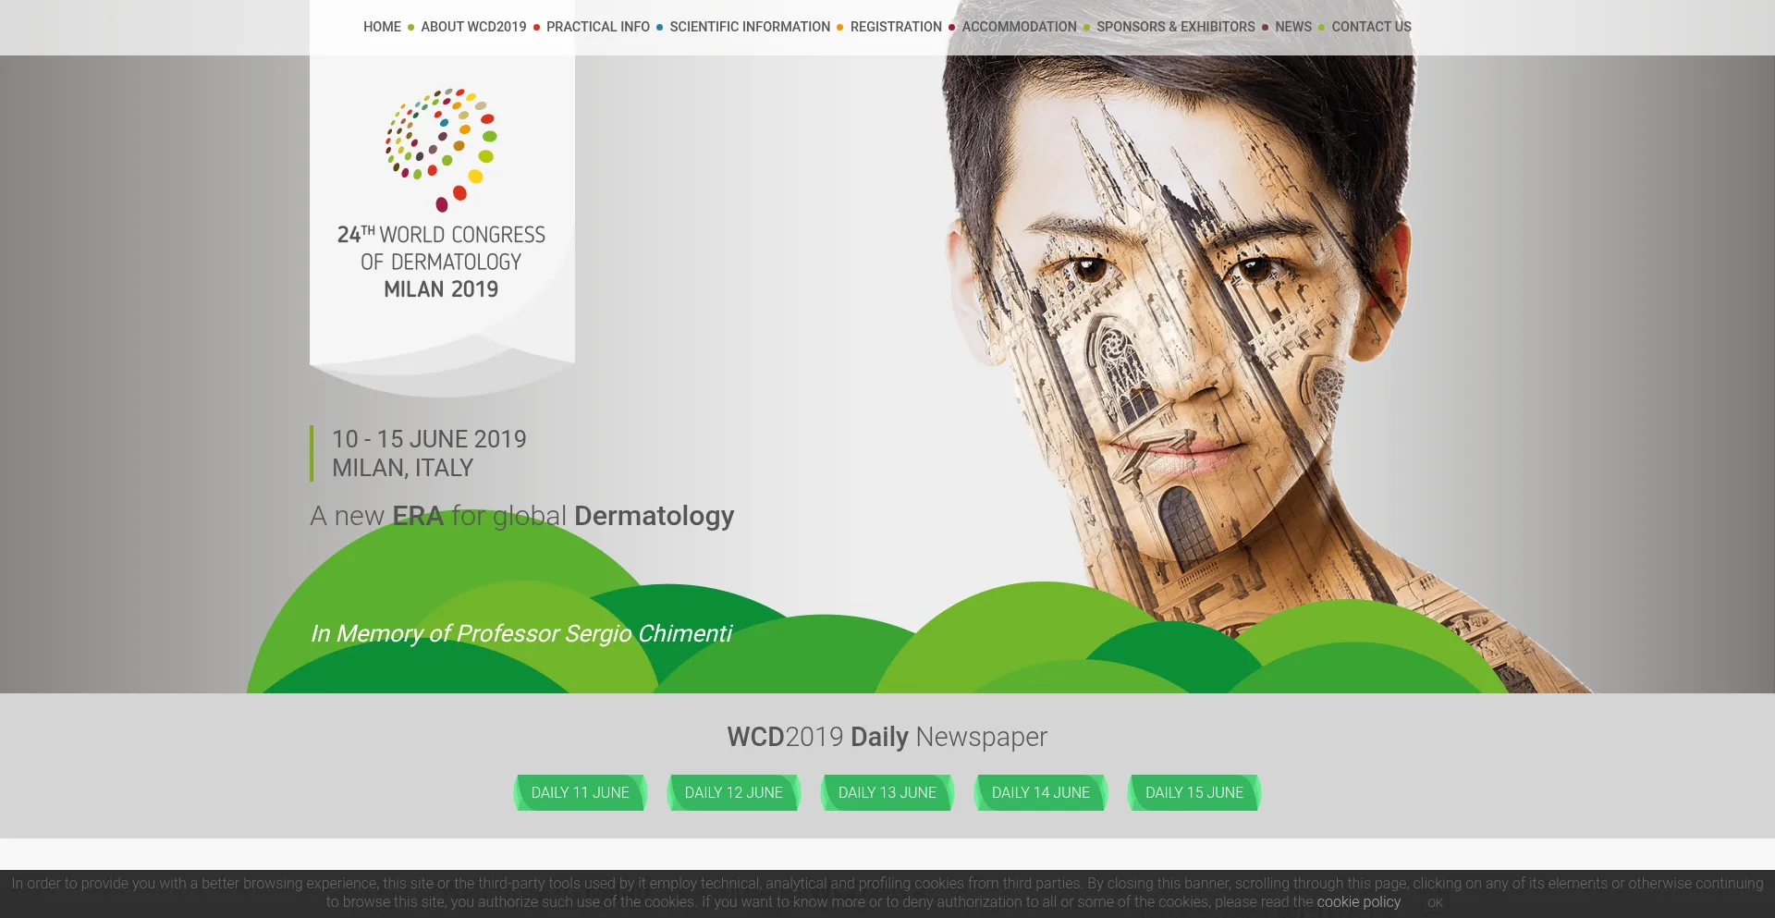Click the 'MILAN 2019' logo text
Screen dimensions: 1775x918
pos(441,289)
